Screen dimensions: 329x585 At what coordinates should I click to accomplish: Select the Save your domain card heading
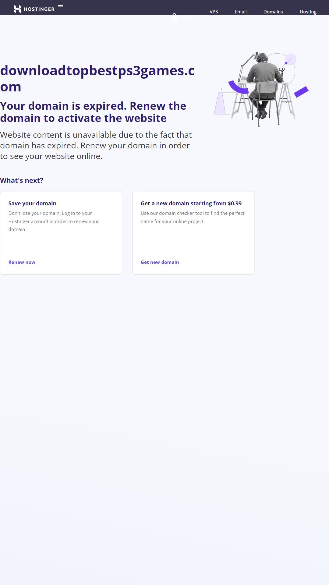32,203
